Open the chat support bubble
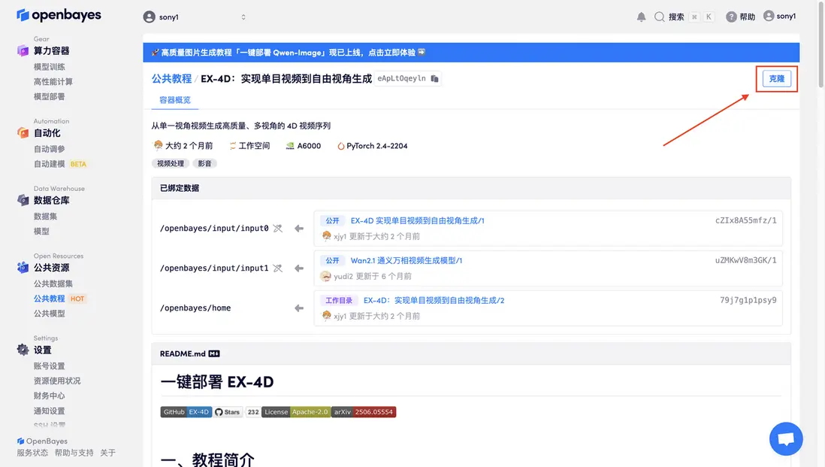 click(786, 439)
